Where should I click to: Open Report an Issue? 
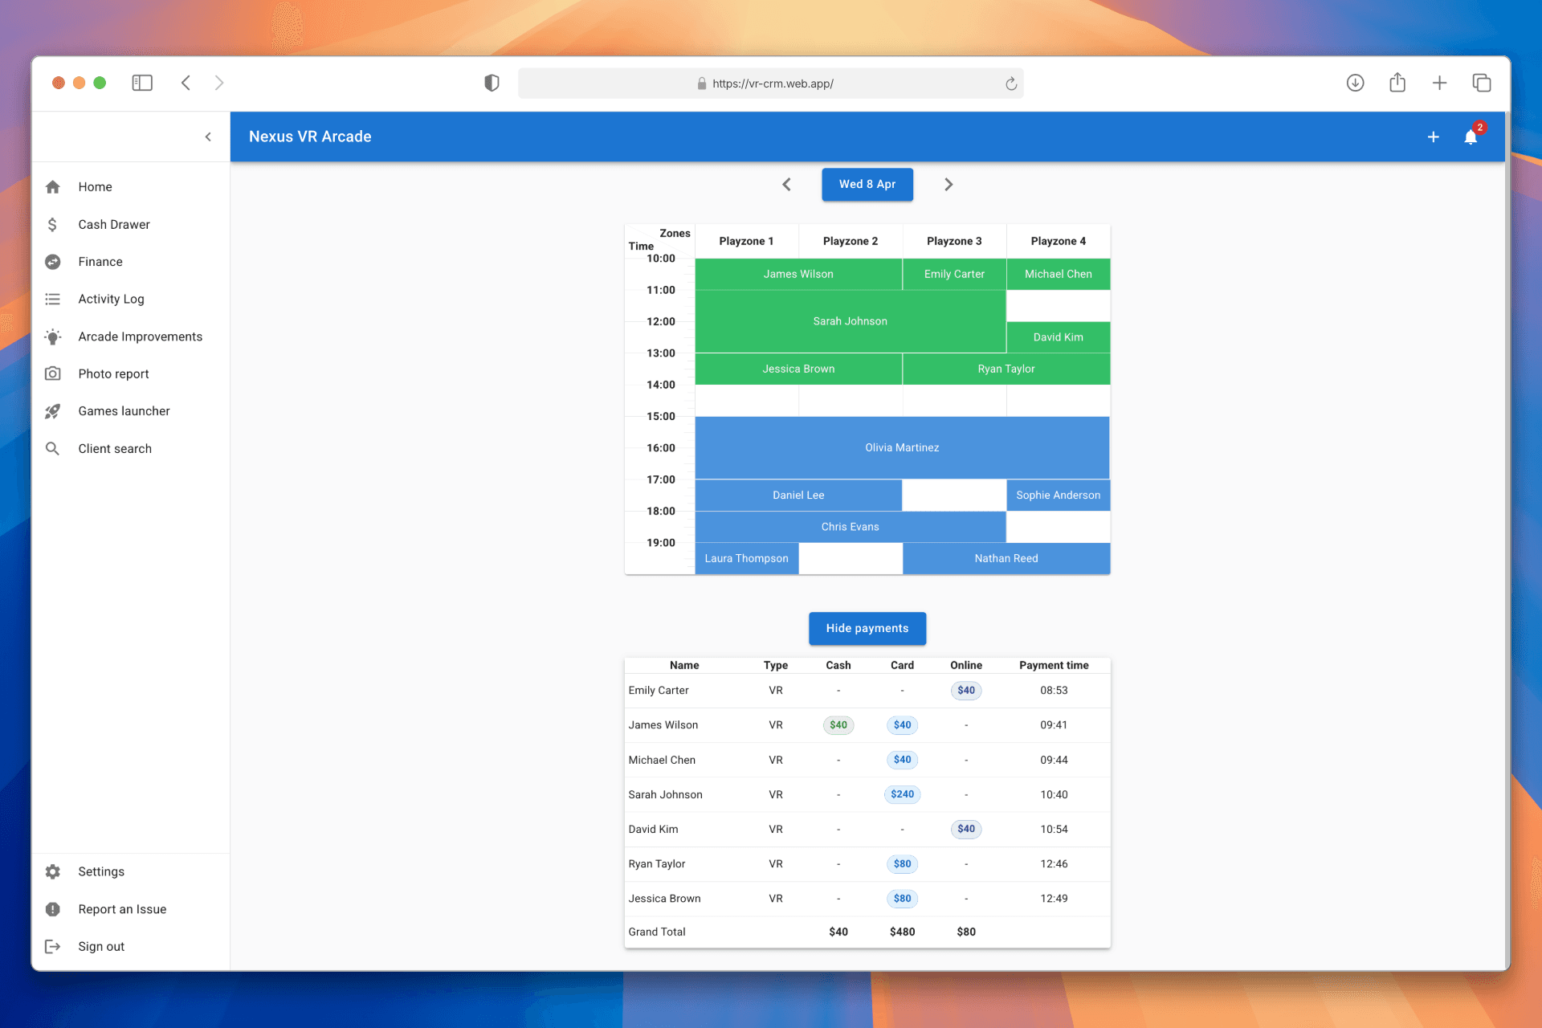(x=121, y=908)
